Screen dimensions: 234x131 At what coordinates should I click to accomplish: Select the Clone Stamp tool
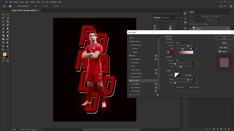[x=8, y=28]
